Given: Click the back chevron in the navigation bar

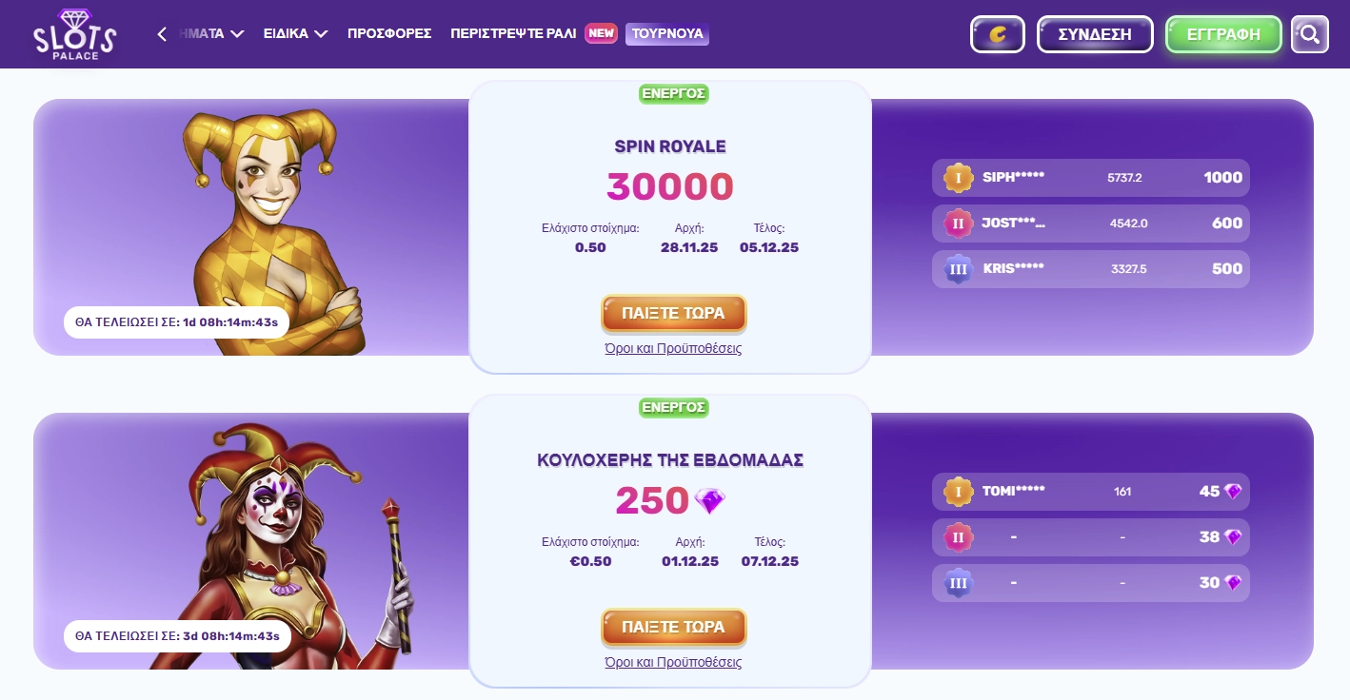Looking at the screenshot, I should (x=161, y=32).
